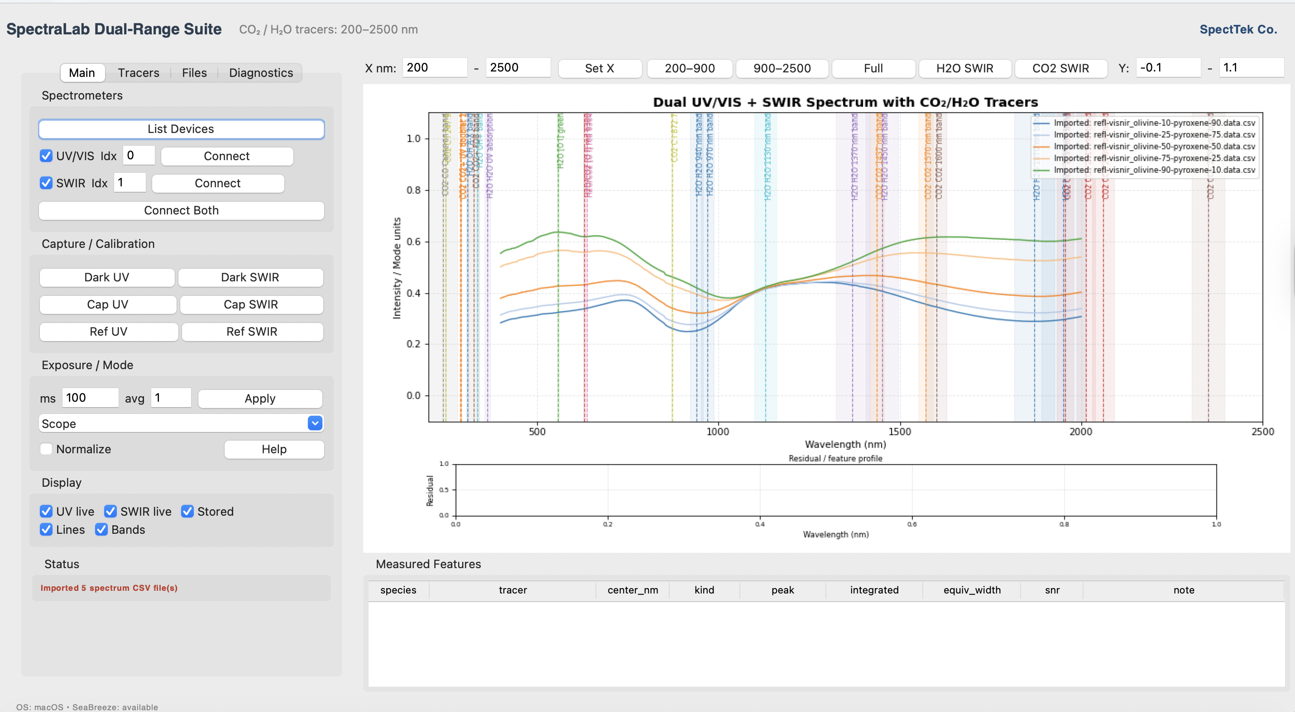Enable the Normalize checkbox

point(46,449)
